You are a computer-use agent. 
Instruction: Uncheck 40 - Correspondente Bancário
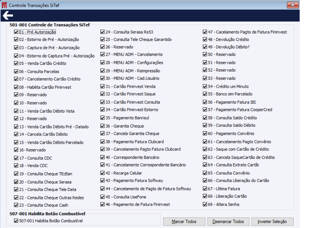(x=102, y=157)
